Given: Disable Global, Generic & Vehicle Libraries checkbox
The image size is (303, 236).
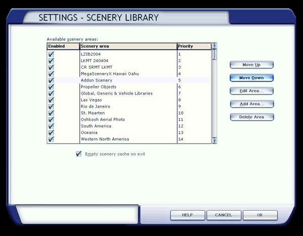Looking at the screenshot, I should (51, 93).
